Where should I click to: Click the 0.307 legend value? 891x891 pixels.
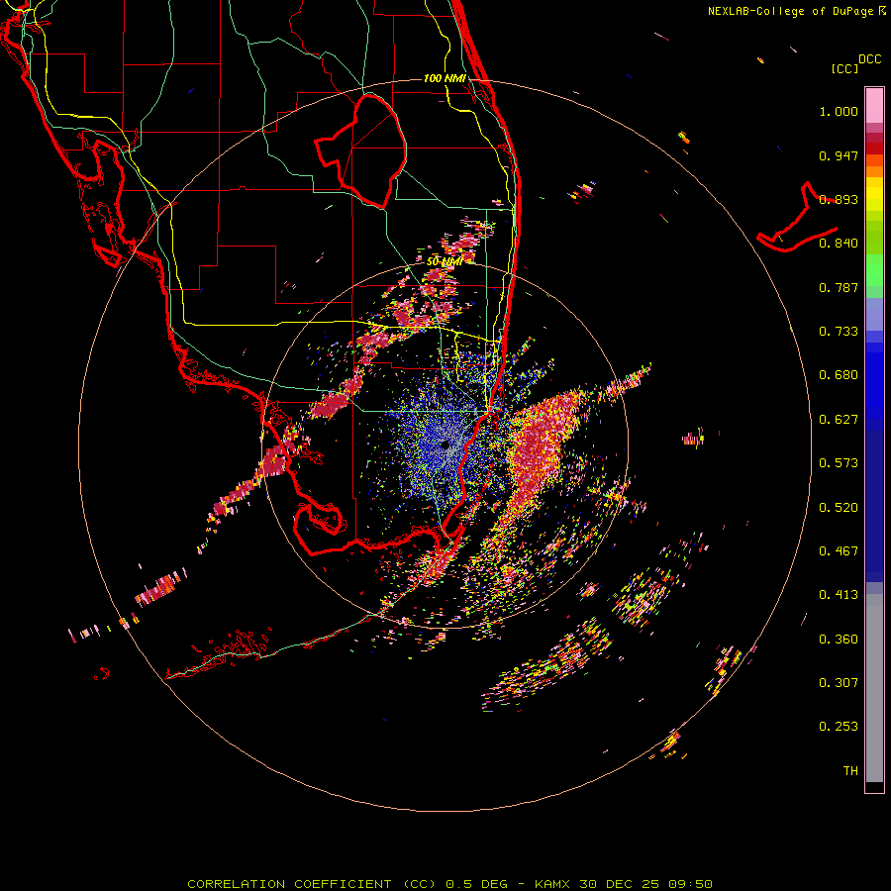pos(839,683)
